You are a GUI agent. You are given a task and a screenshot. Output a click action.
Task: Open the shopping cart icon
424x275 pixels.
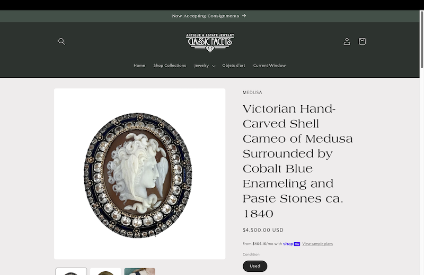(362, 41)
